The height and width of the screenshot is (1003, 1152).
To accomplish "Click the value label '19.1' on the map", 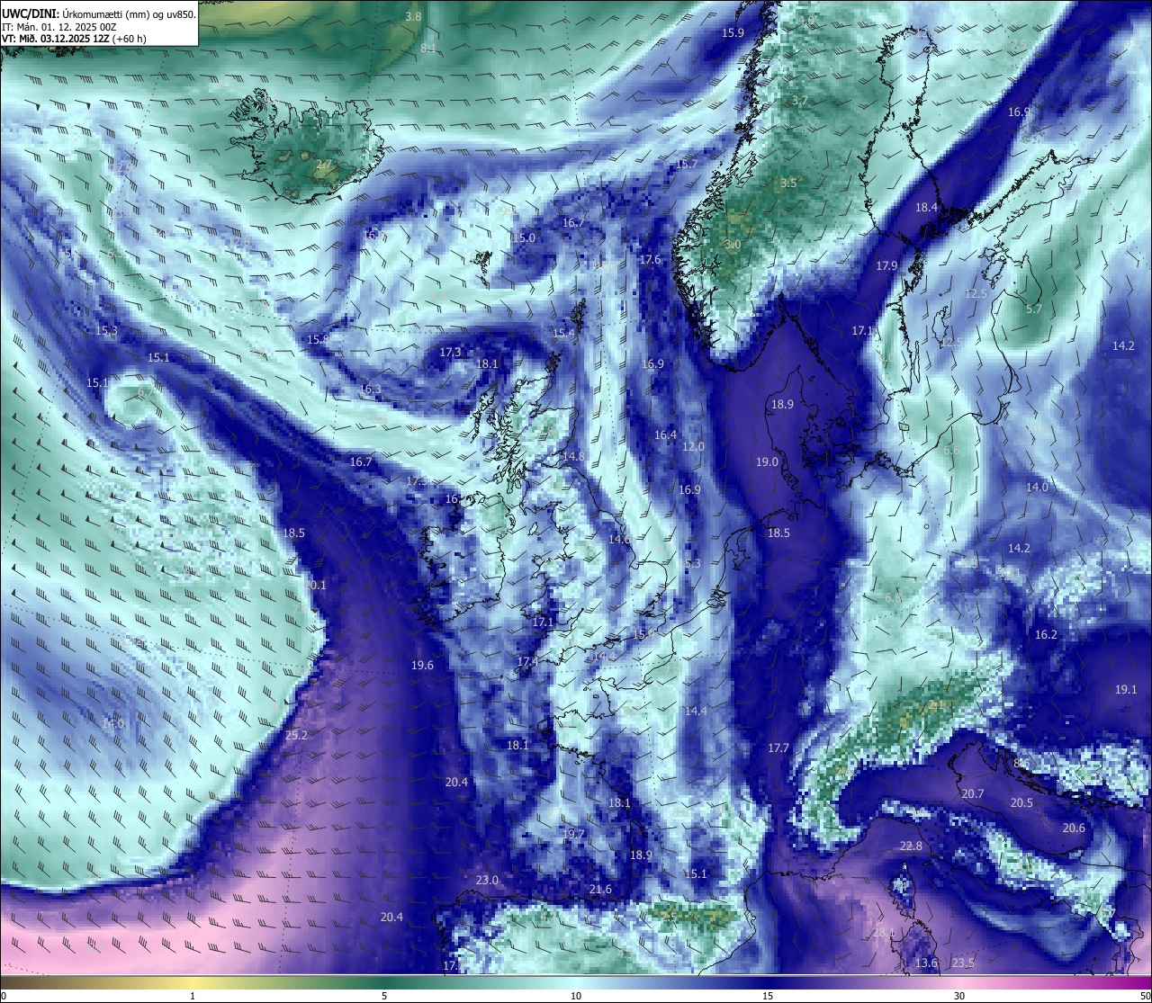I will point(1126,690).
